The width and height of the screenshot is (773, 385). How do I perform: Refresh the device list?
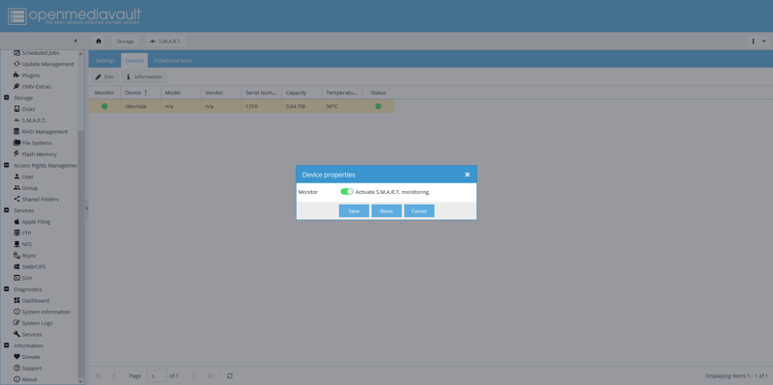coord(230,375)
